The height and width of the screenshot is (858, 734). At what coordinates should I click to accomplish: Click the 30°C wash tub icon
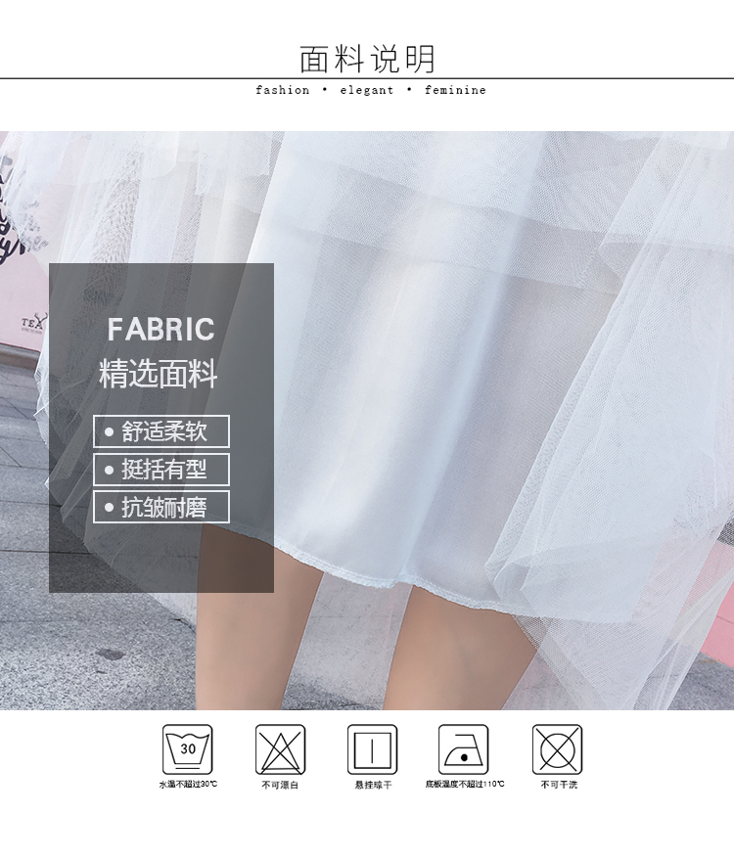point(187,749)
